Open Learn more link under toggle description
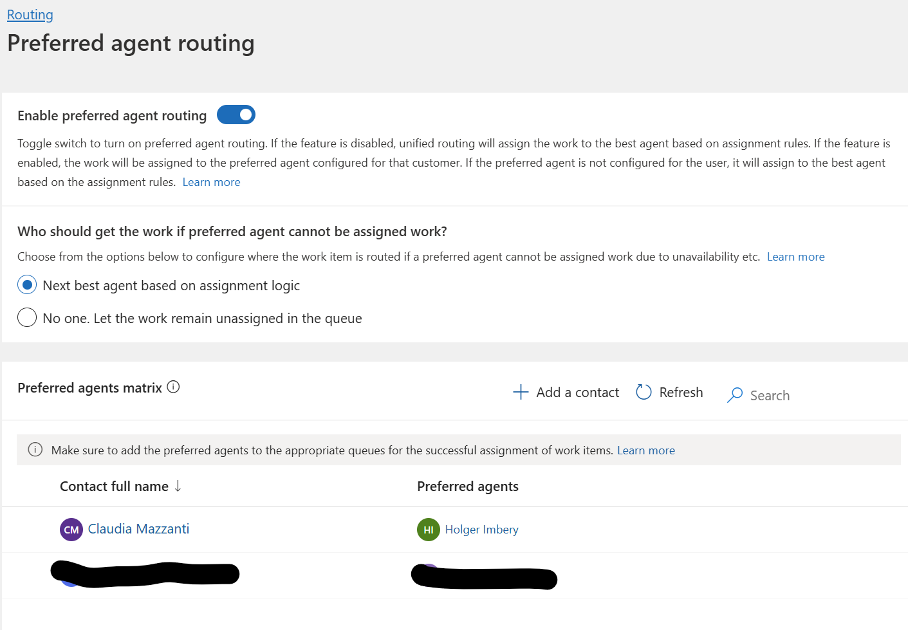908x630 pixels. 211,182
